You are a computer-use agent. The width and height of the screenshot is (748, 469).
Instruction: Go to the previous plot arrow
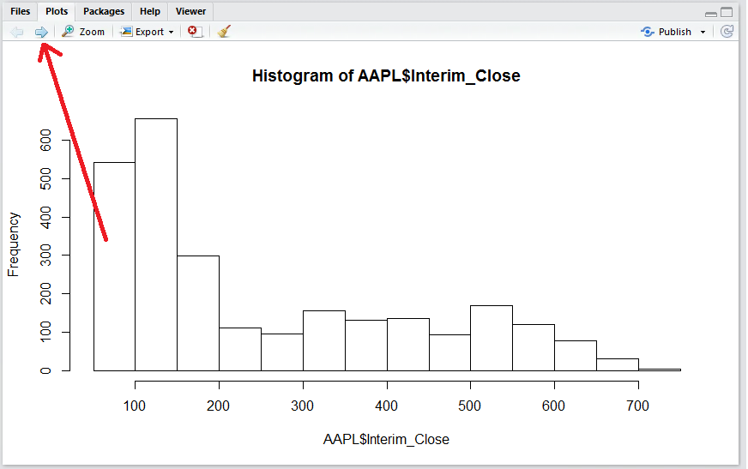(17, 32)
